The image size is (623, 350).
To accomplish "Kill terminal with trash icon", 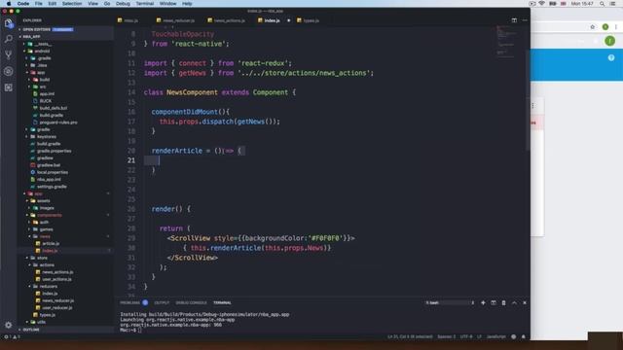I will pyautogui.click(x=504, y=302).
